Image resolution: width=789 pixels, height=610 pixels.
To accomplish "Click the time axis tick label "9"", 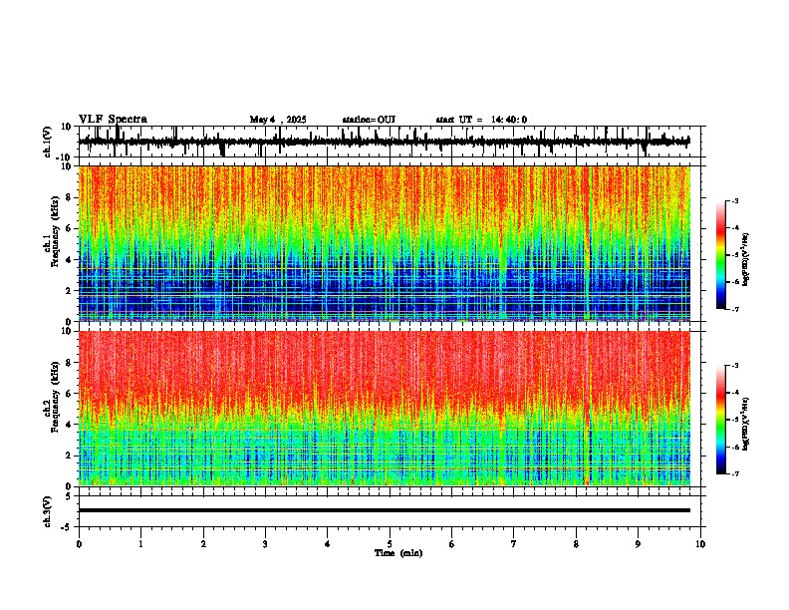I will 638,544.
